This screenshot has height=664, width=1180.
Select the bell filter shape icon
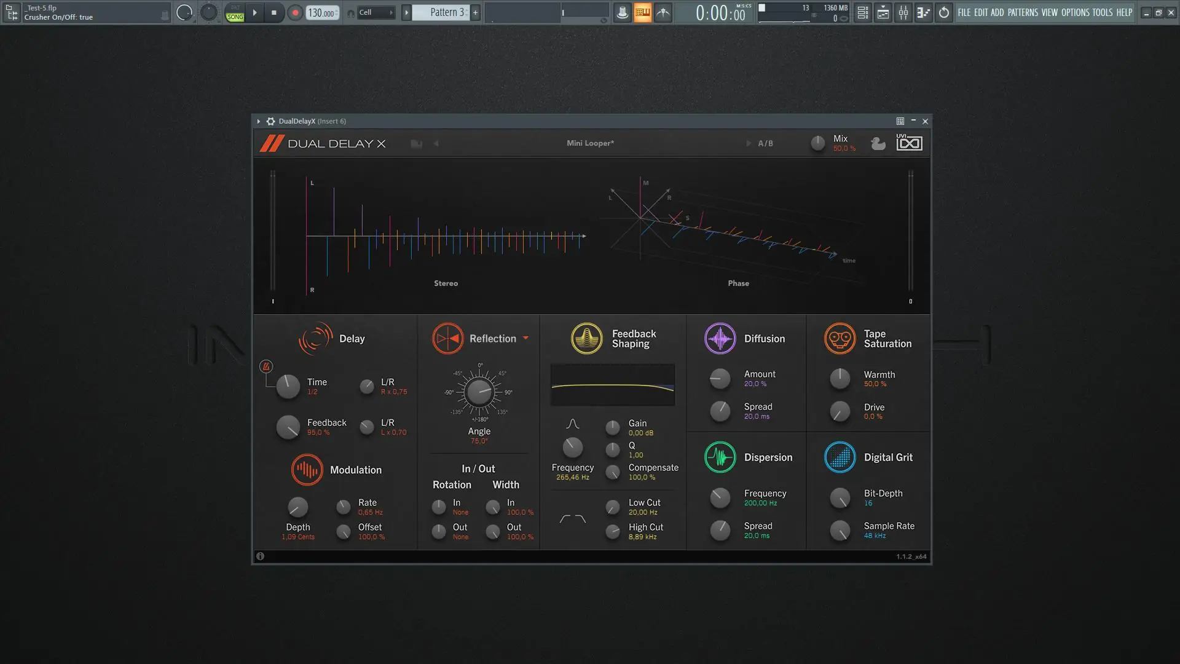pos(572,424)
